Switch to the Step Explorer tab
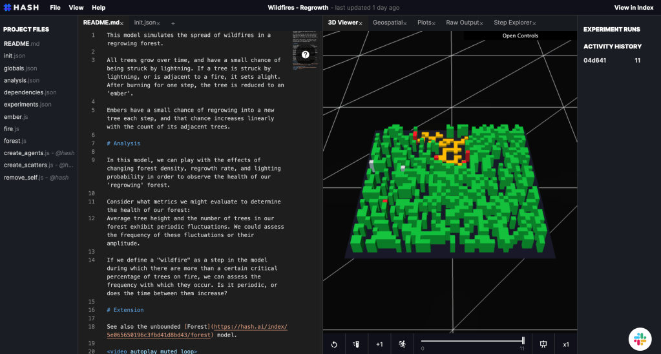The image size is (661, 354). (513, 23)
